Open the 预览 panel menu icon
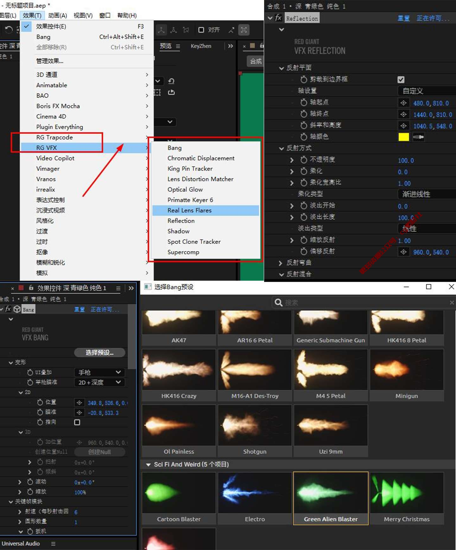The width and height of the screenshot is (456, 550). [x=178, y=46]
